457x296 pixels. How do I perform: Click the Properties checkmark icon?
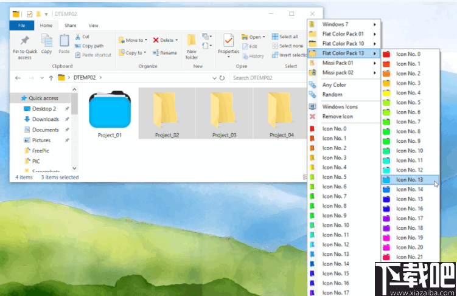(x=229, y=41)
